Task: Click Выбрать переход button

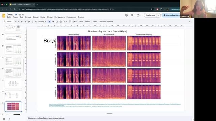Action: pos(106,22)
